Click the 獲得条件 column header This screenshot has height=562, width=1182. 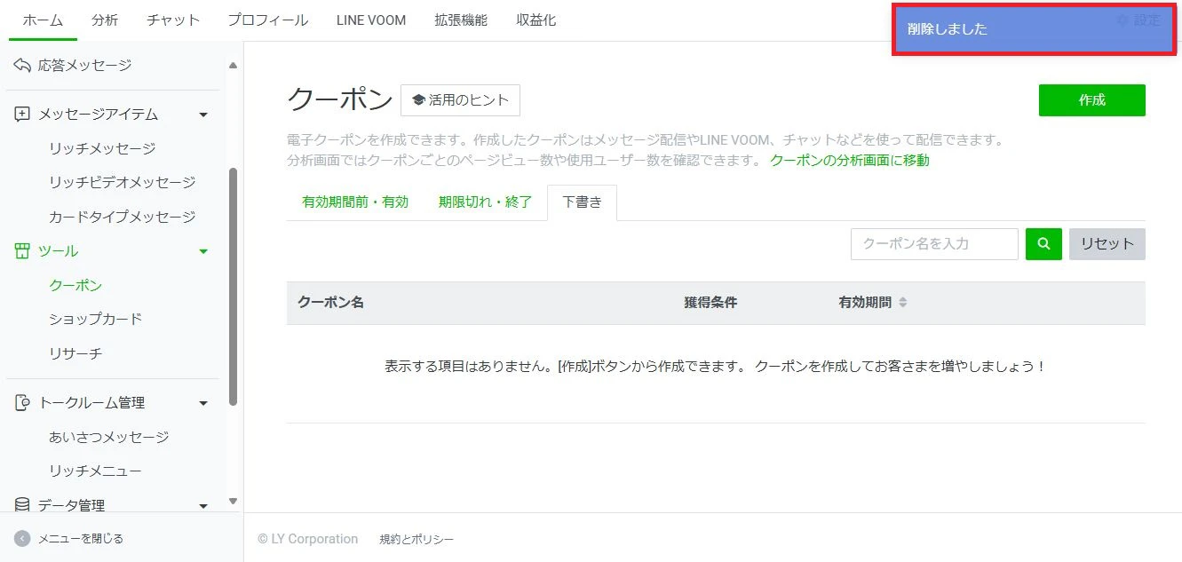pos(710,303)
